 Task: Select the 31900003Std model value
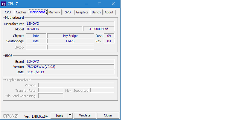(x=99, y=29)
